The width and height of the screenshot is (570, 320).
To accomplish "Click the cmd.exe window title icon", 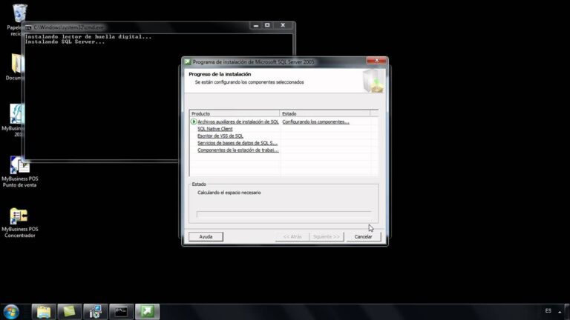I will tap(28, 27).
